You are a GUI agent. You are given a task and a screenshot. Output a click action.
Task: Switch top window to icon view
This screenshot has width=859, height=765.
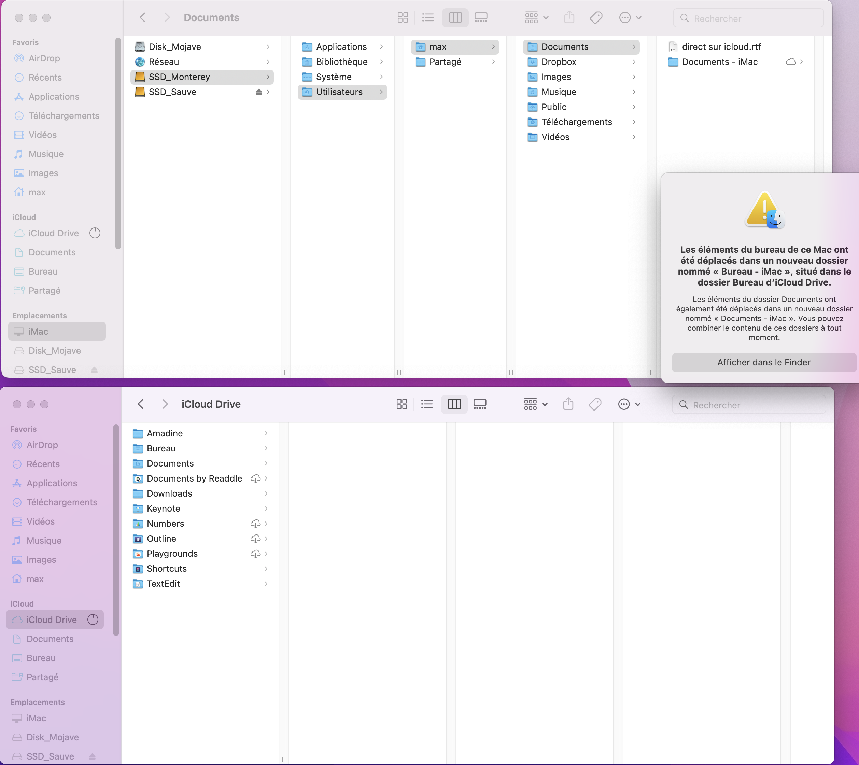click(403, 18)
